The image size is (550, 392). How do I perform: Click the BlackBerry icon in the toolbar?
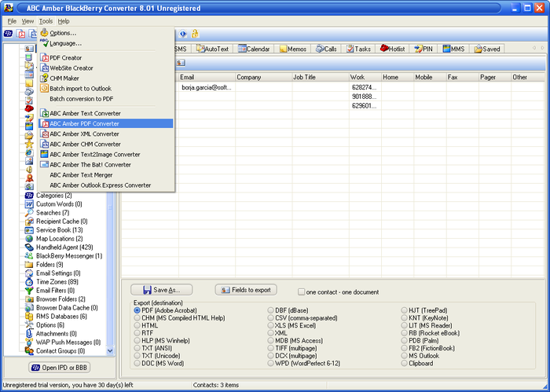tap(8, 34)
